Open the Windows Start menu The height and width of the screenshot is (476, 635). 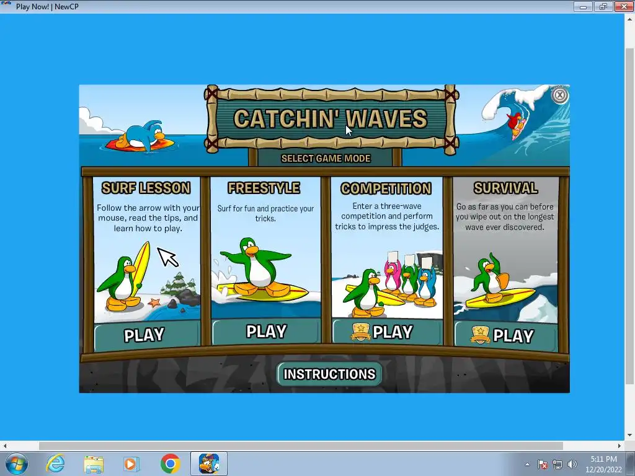pyautogui.click(x=16, y=464)
